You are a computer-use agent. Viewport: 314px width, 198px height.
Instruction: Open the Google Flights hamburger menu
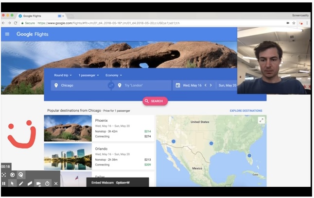point(7,34)
